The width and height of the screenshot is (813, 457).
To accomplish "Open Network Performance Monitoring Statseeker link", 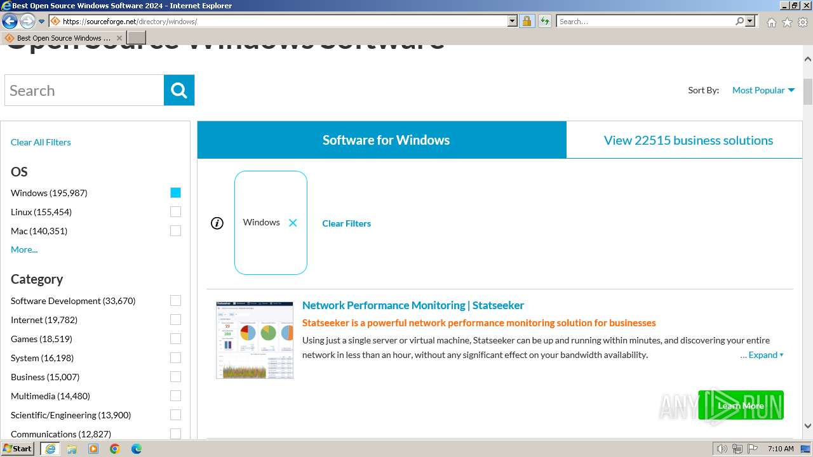I will click(x=413, y=305).
